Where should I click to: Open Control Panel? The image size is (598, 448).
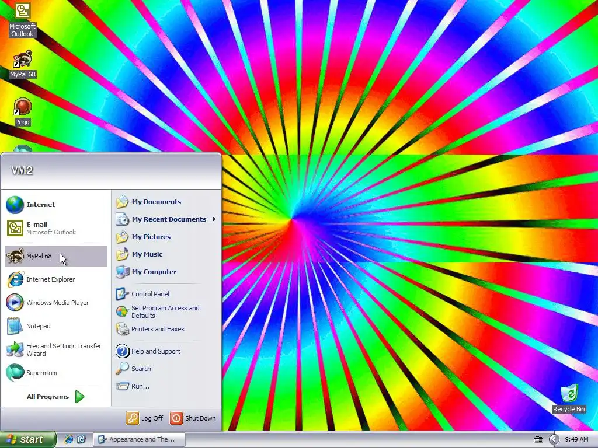[x=166, y=294]
